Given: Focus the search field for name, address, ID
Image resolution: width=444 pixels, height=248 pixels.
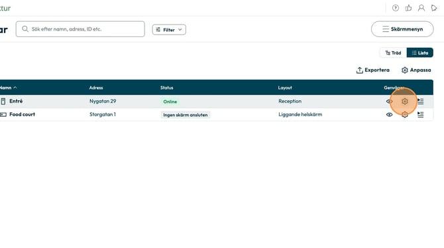Looking at the screenshot, I should pyautogui.click(x=80, y=29).
